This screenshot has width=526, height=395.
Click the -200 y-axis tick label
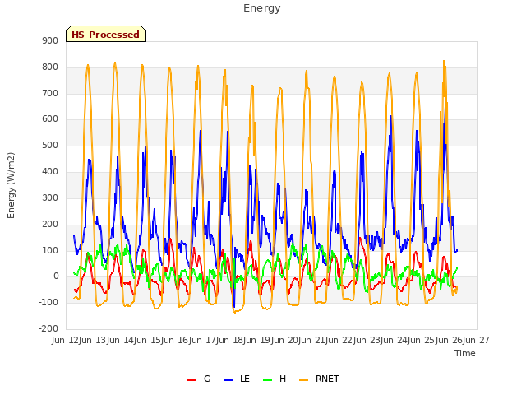coord(48,328)
